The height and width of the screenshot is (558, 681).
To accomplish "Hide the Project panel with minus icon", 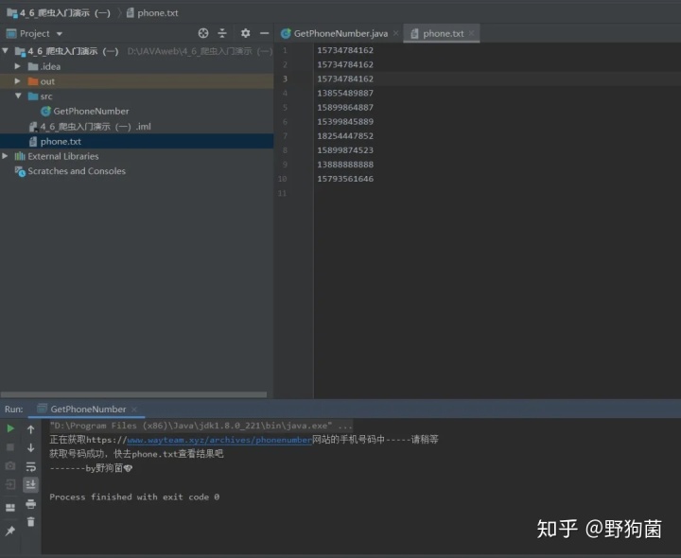I will pyautogui.click(x=264, y=33).
